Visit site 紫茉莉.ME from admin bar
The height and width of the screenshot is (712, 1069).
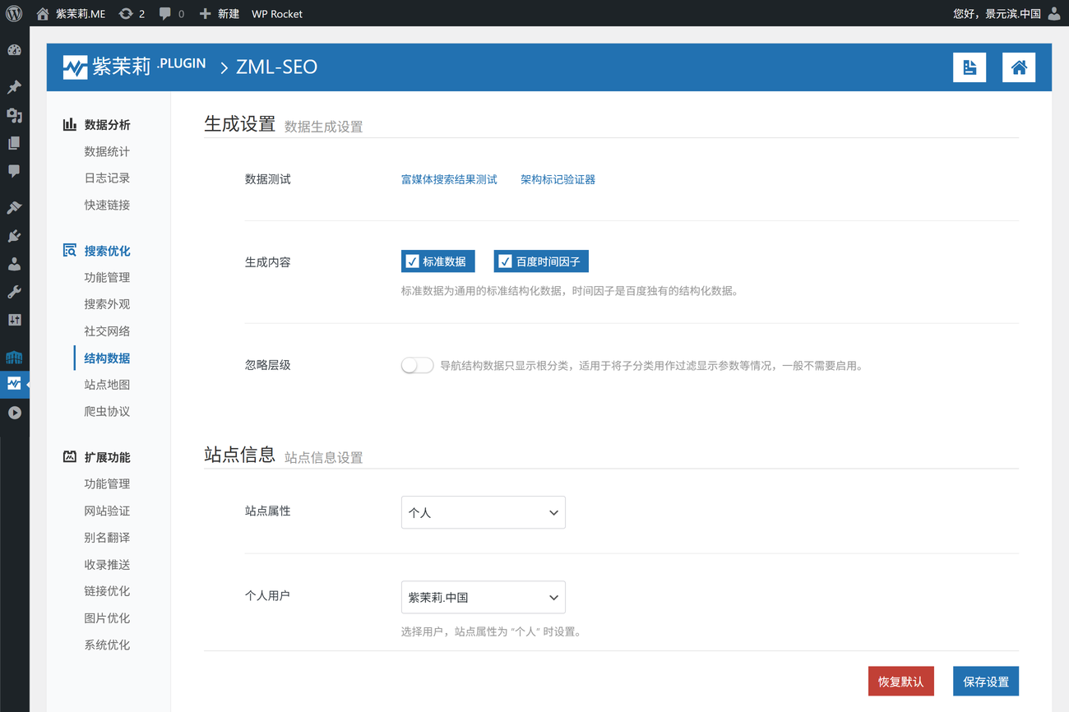pos(71,13)
